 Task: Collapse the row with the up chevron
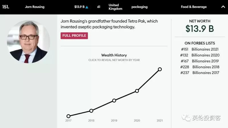pos(223,7)
